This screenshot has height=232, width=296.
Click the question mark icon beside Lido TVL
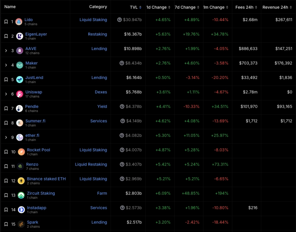[119, 20]
